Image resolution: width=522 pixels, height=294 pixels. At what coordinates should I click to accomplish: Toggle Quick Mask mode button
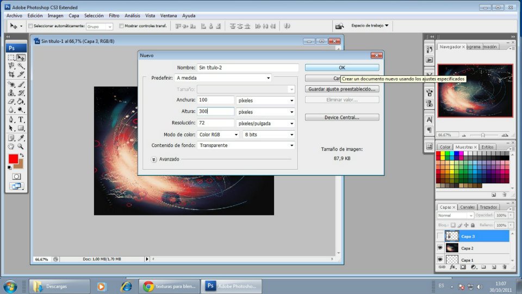click(x=16, y=176)
